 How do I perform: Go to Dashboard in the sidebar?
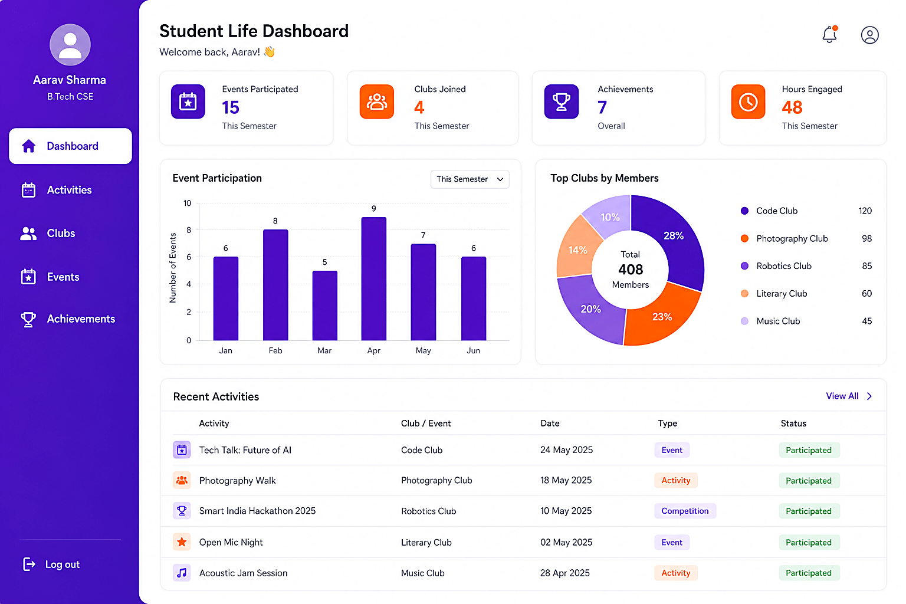(x=70, y=146)
